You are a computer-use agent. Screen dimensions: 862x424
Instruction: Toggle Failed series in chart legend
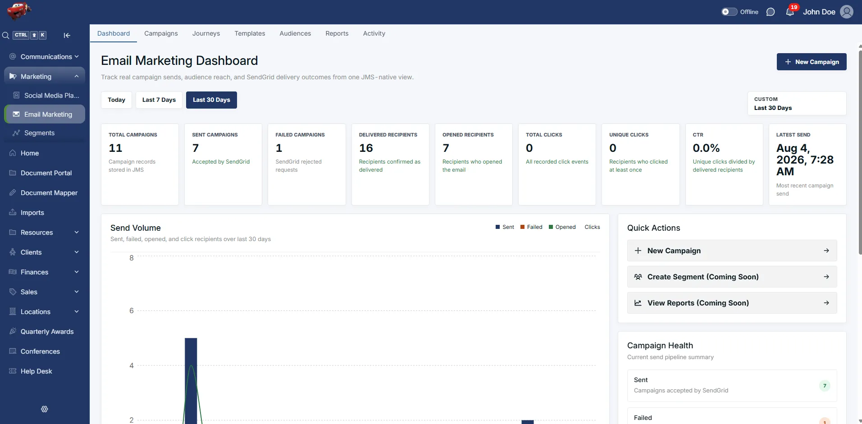(x=531, y=227)
